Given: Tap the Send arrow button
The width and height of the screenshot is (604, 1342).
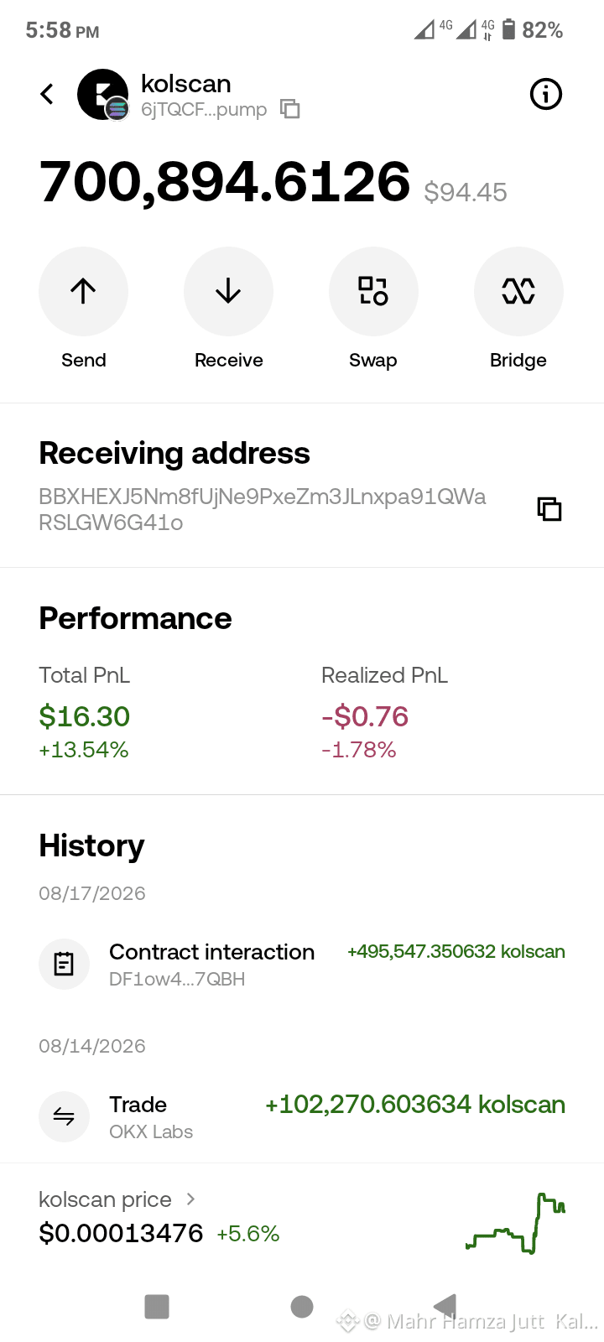Looking at the screenshot, I should click(x=83, y=291).
